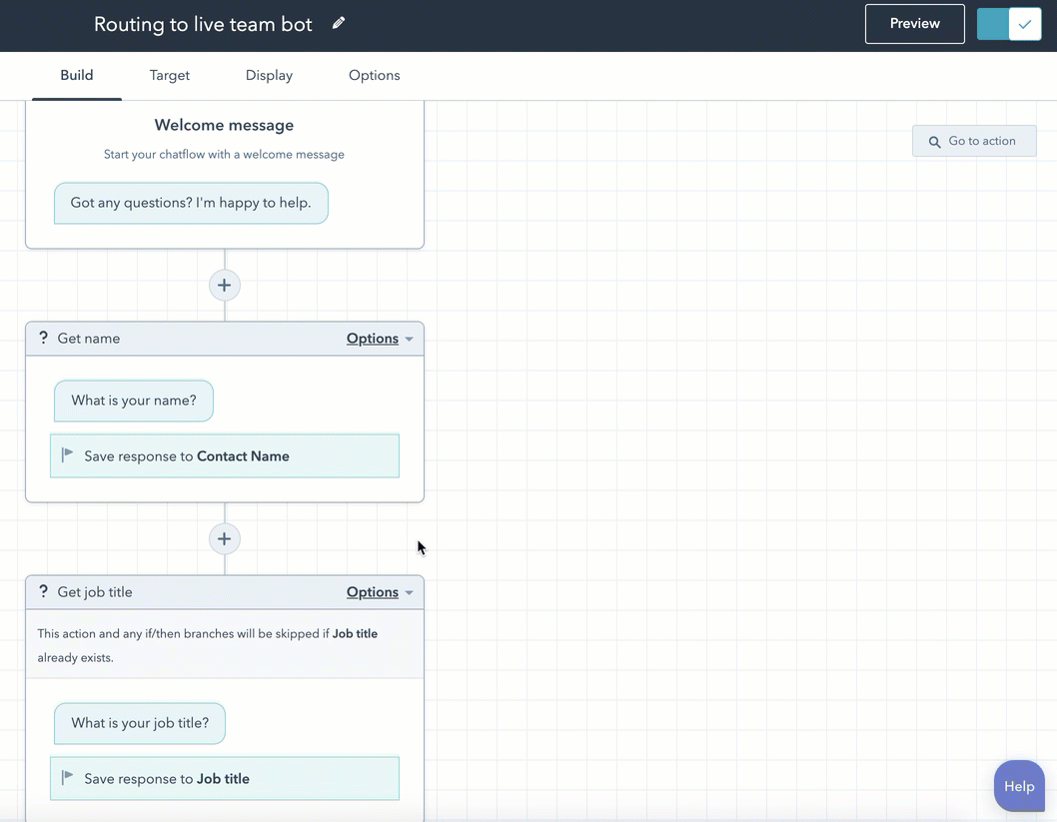Click the Preview button

(x=914, y=23)
